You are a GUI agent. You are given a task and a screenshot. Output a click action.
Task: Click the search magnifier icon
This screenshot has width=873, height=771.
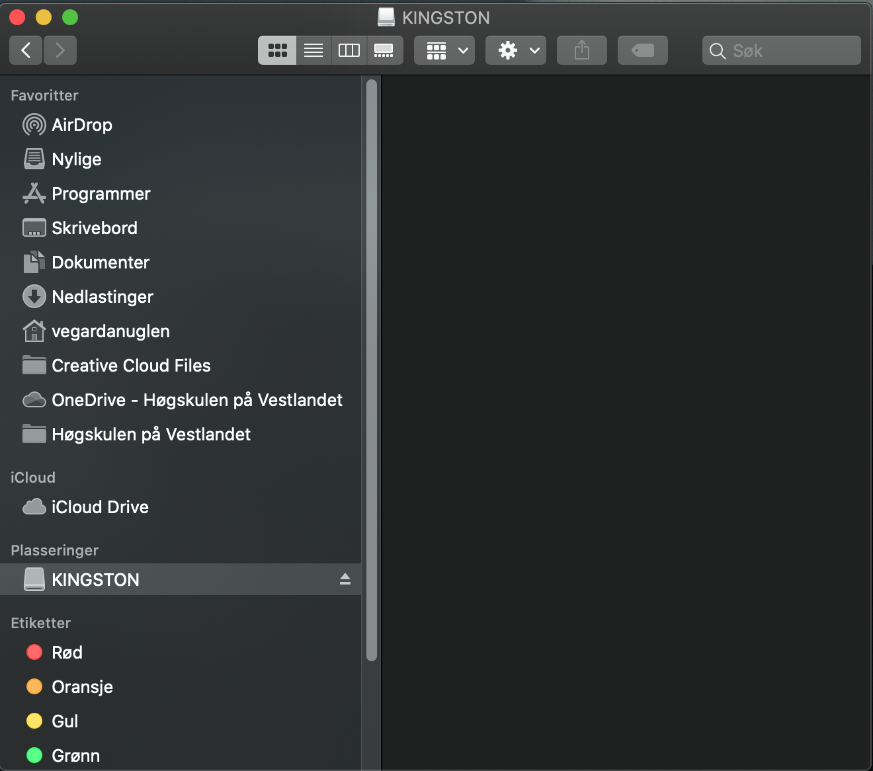(718, 51)
